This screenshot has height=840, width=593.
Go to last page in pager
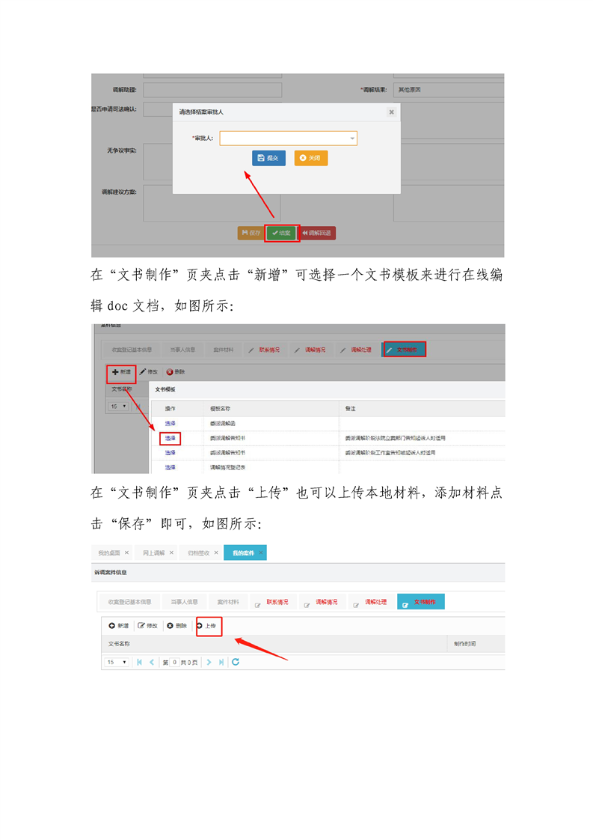pos(221,662)
